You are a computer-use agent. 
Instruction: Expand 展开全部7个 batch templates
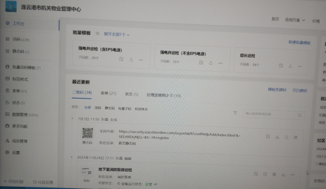tap(116, 35)
